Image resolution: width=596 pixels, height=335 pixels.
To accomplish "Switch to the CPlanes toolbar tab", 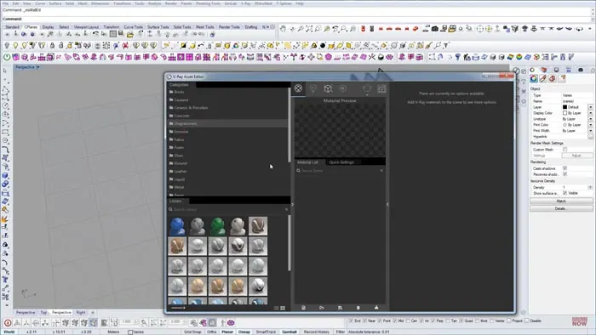I will click(31, 27).
